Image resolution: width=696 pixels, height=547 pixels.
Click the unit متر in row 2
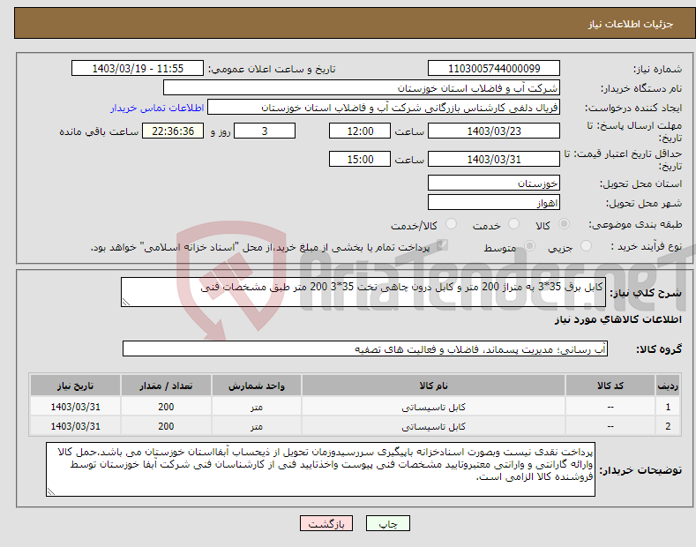click(257, 426)
